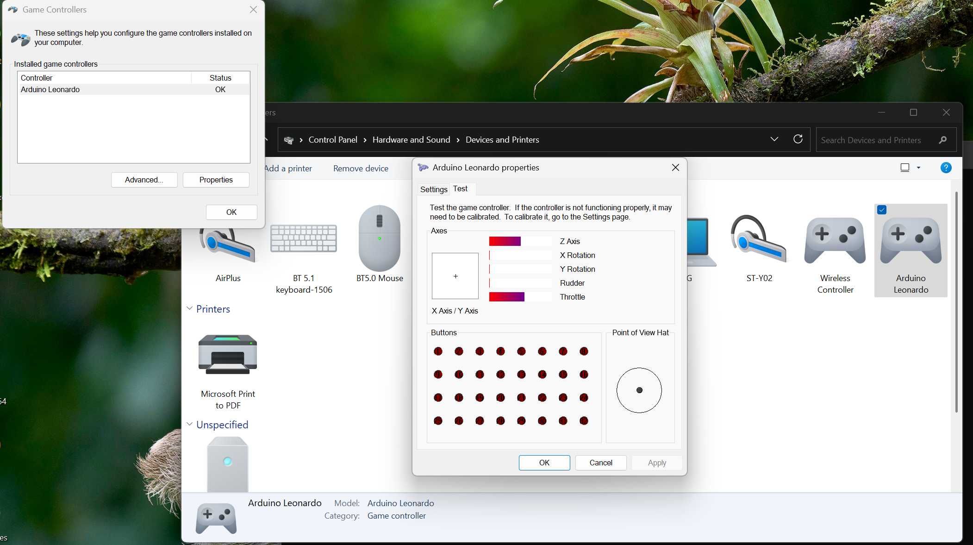Click the Arduino Leonardo properties title icon
The height and width of the screenshot is (545, 973).
point(423,168)
